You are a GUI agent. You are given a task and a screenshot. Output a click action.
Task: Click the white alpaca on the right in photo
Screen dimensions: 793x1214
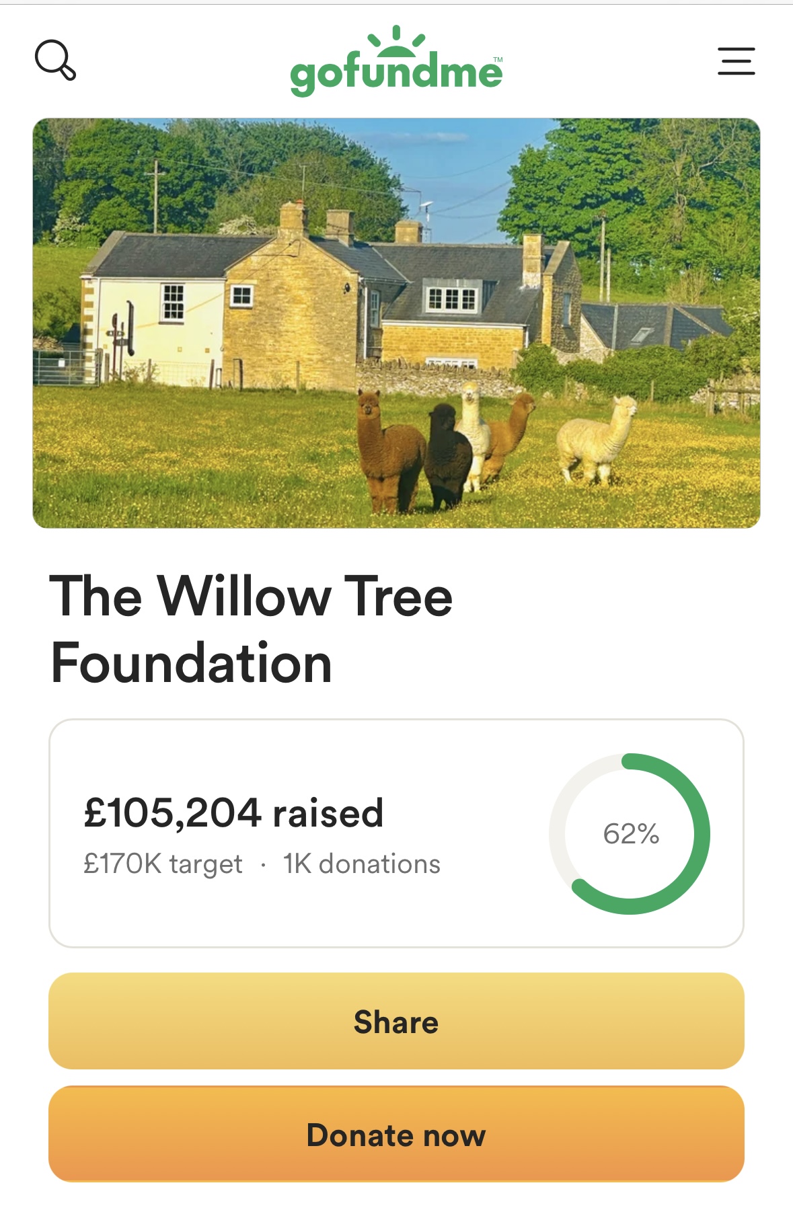(596, 440)
